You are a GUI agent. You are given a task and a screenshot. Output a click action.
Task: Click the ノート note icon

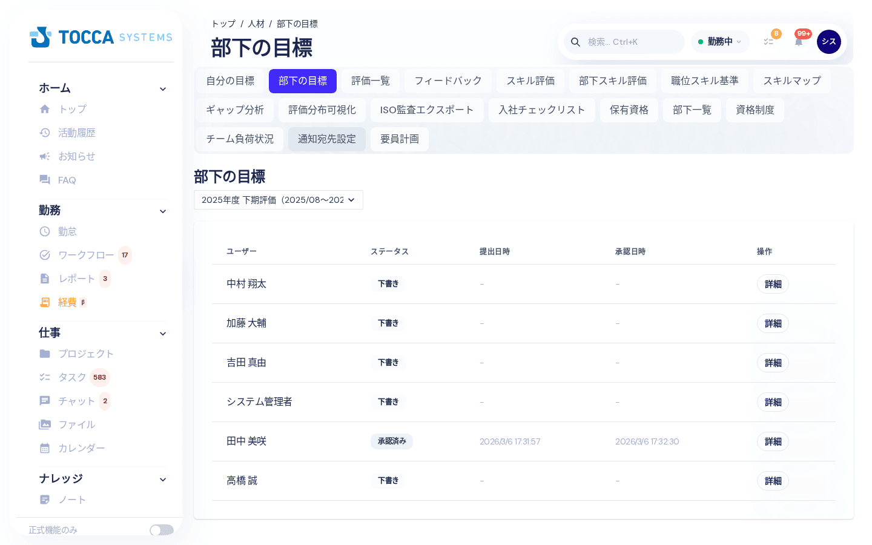pyautogui.click(x=45, y=500)
